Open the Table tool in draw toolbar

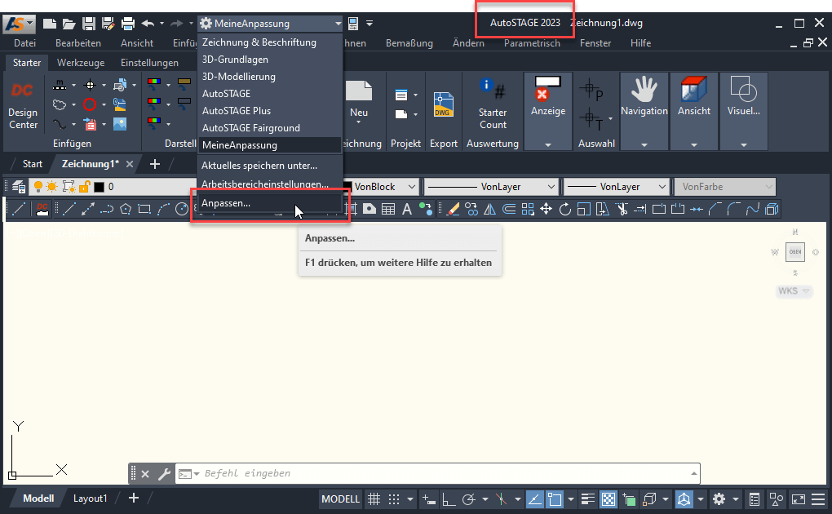388,209
